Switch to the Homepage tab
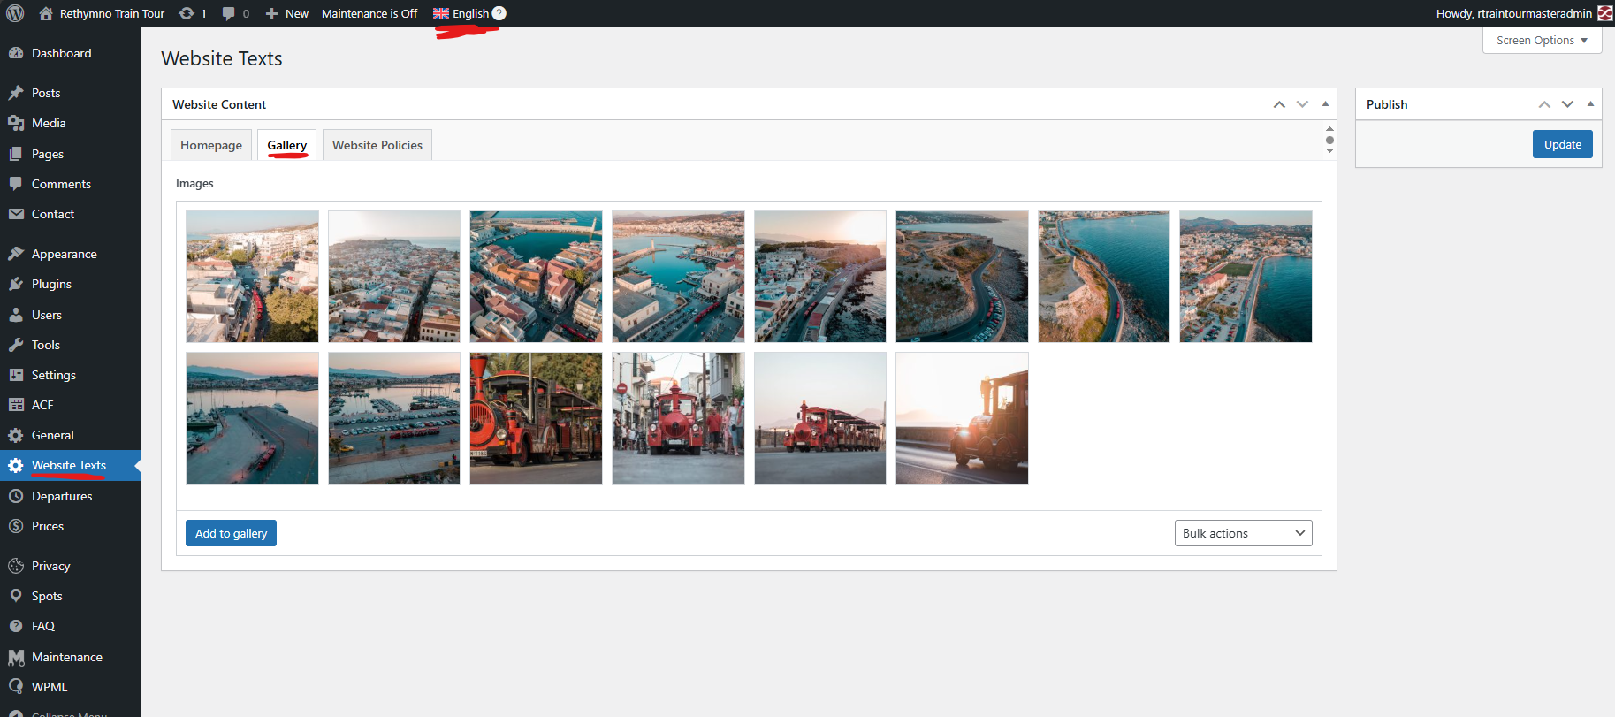This screenshot has height=717, width=1615. 211,145
